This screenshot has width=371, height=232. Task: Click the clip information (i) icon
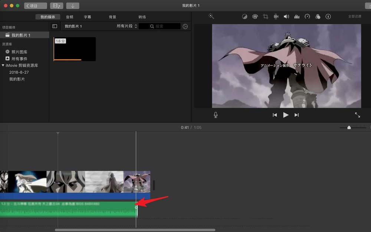coord(328,16)
